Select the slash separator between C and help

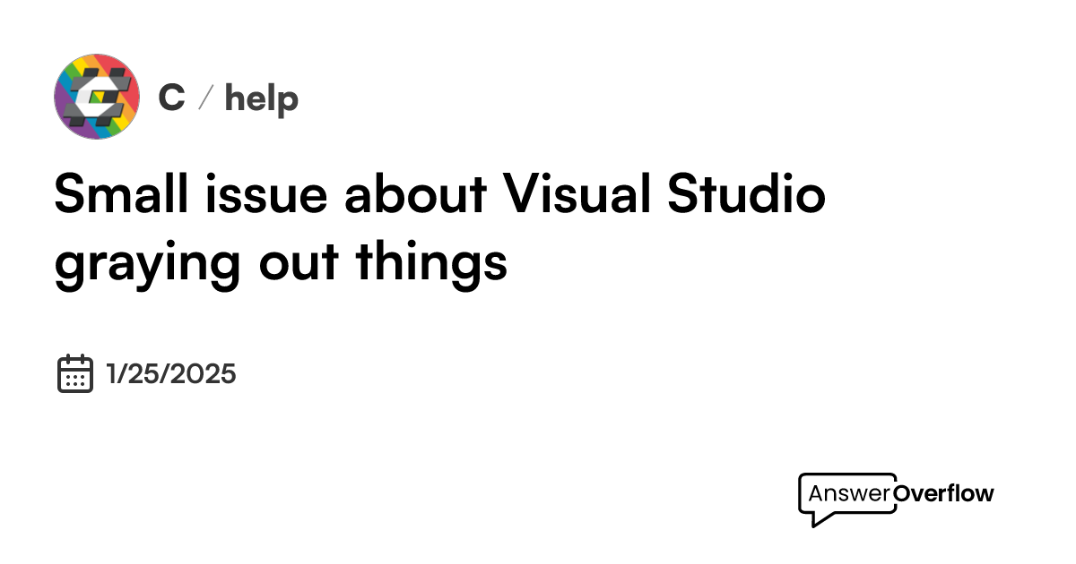coord(204,98)
